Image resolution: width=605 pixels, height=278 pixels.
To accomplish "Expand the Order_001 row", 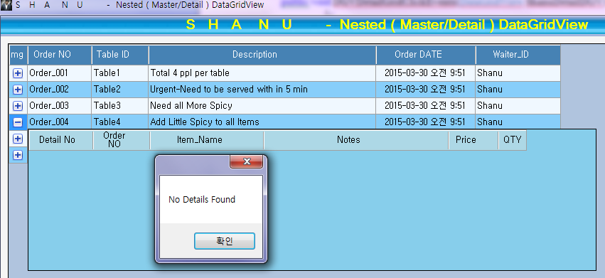I will point(18,73).
